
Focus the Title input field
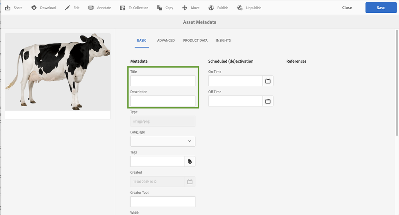(163, 81)
